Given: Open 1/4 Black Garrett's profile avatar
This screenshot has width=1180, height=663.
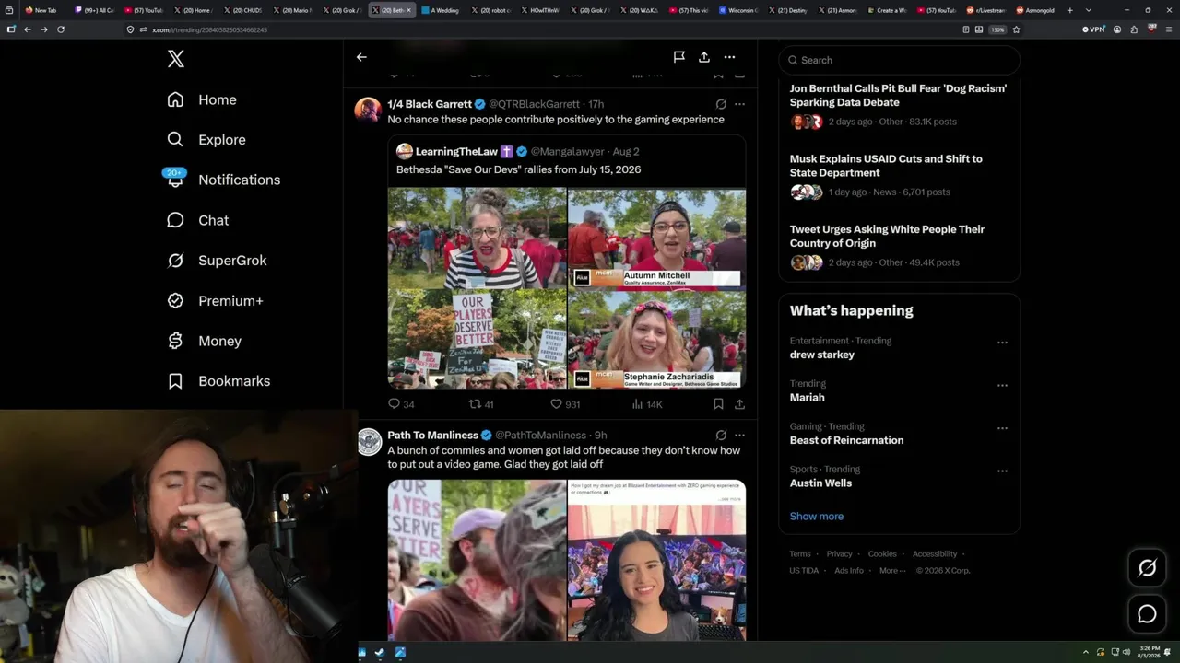Looking at the screenshot, I should [368, 110].
